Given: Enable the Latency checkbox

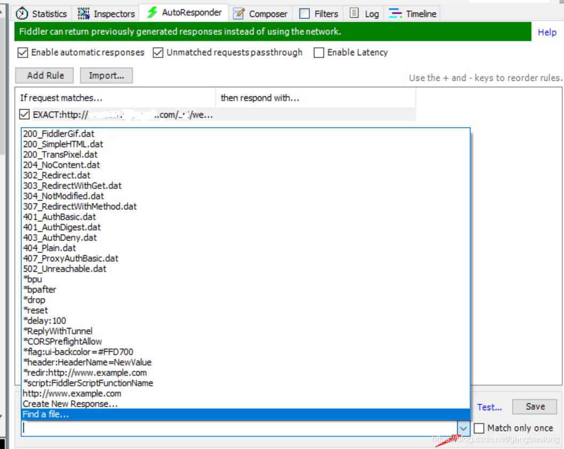Looking at the screenshot, I should [x=319, y=52].
